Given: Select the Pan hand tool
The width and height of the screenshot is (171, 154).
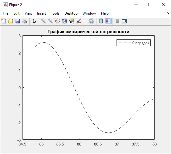Looking at the screenshot, I should (x=58, y=21).
